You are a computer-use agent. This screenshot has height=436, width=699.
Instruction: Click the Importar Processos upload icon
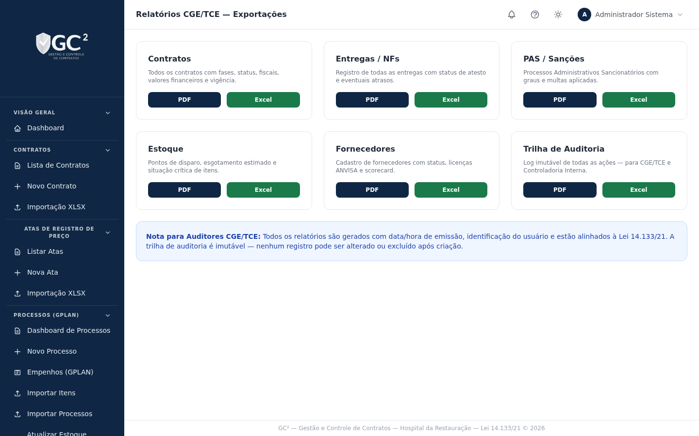pos(17,414)
